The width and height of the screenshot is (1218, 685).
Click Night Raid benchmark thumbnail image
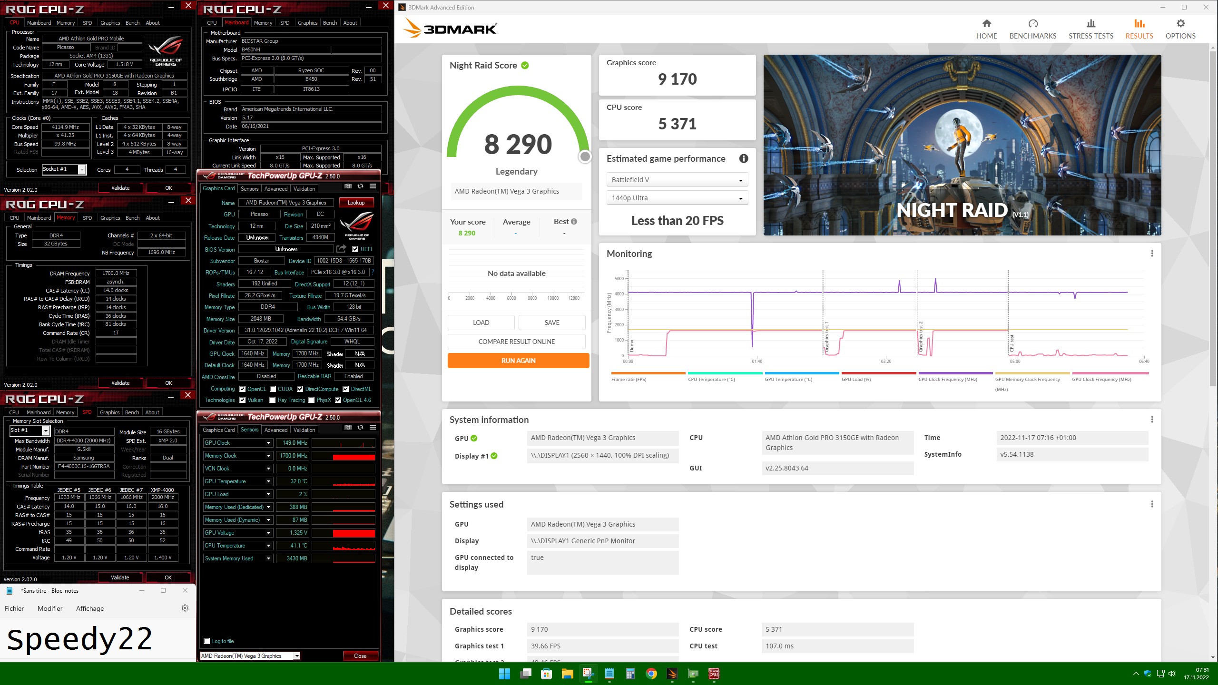pyautogui.click(x=962, y=145)
